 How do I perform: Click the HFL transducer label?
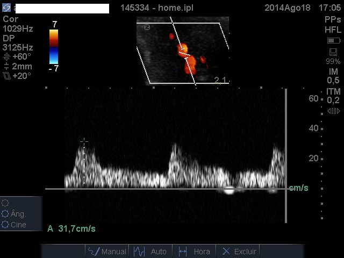[333, 30]
